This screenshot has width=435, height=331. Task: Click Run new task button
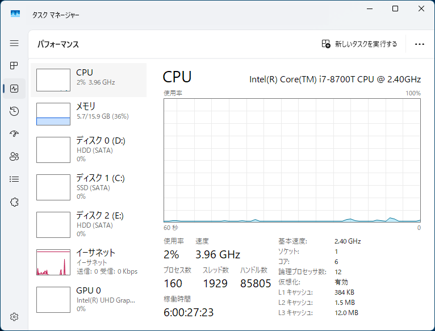pos(359,44)
